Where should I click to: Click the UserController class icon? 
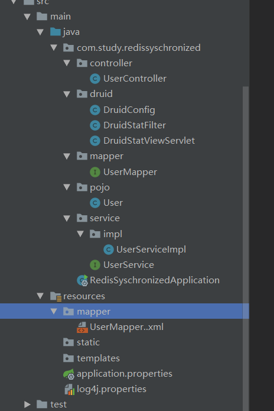click(95, 79)
